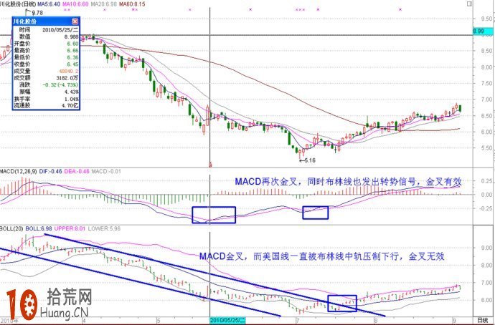Click the 振幅 4.43% row

click(x=46, y=92)
